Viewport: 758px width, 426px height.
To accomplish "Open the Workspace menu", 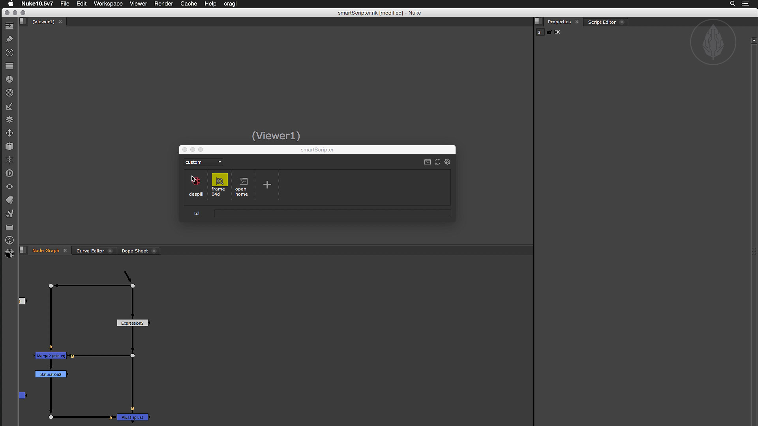I will (x=108, y=4).
